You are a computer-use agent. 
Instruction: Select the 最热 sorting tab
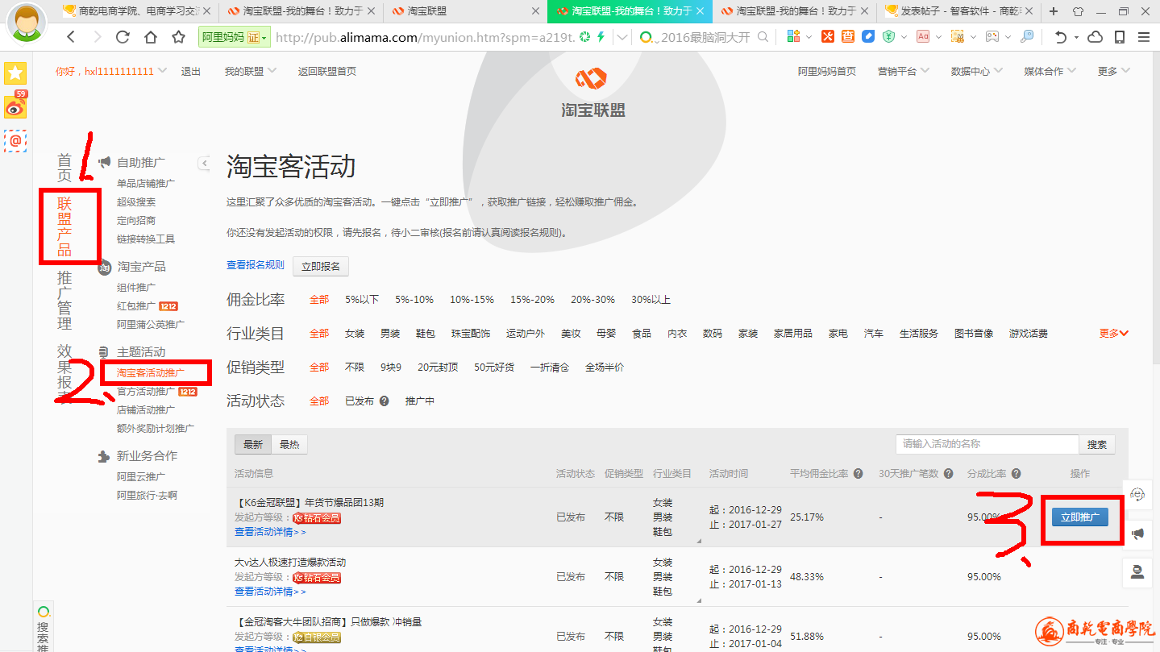[289, 444]
